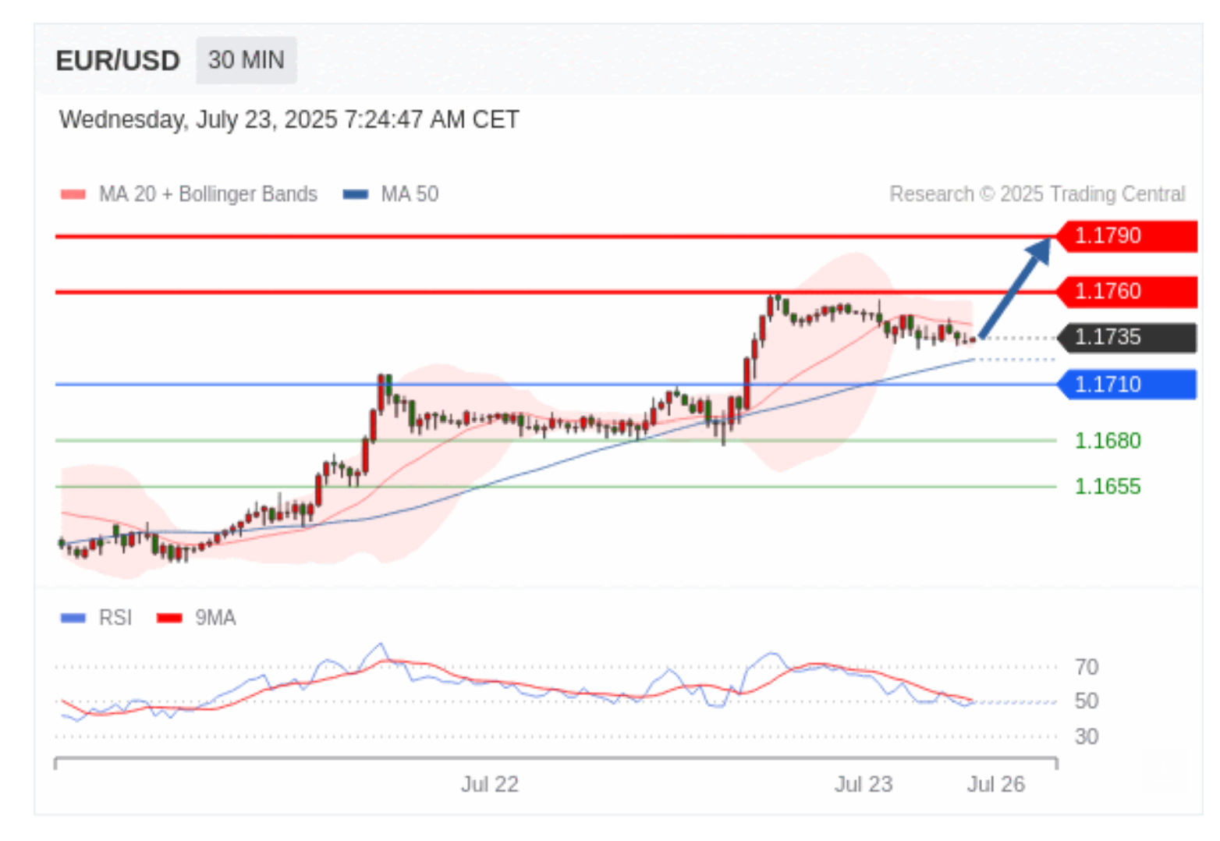Select the 1.1710 blue pivot price tag
Viewport: 1220px width, 841px height.
(x=1126, y=385)
